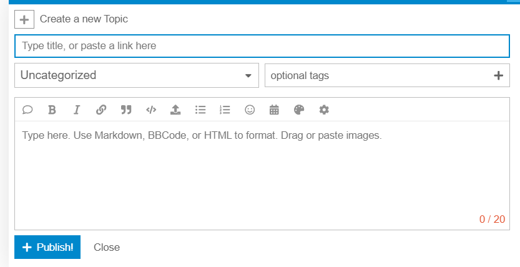Click the plus icon beside Create a new Topic
520x267 pixels.
tap(24, 19)
